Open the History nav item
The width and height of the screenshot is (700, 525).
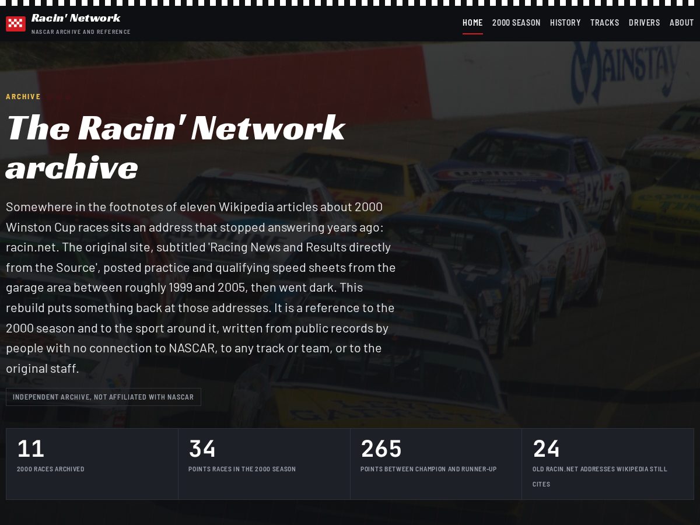(x=565, y=23)
